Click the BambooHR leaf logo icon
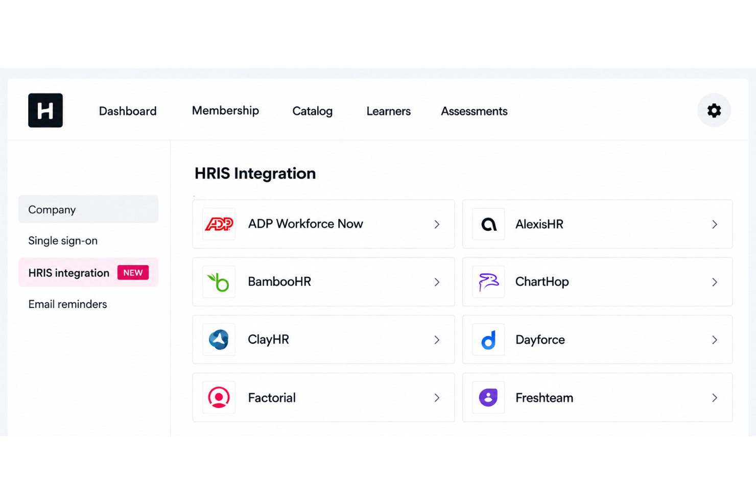Image resolution: width=756 pixels, height=504 pixels. point(219,282)
